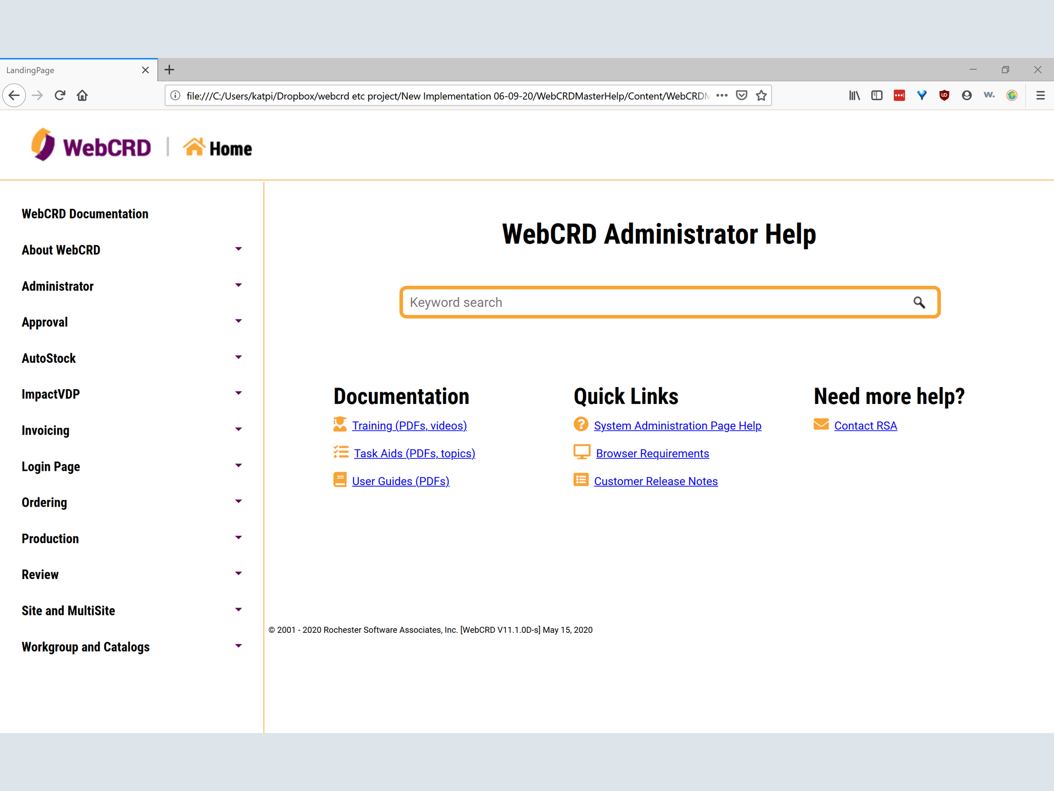
Task: Toggle the browser sidebar icon
Action: click(x=877, y=95)
